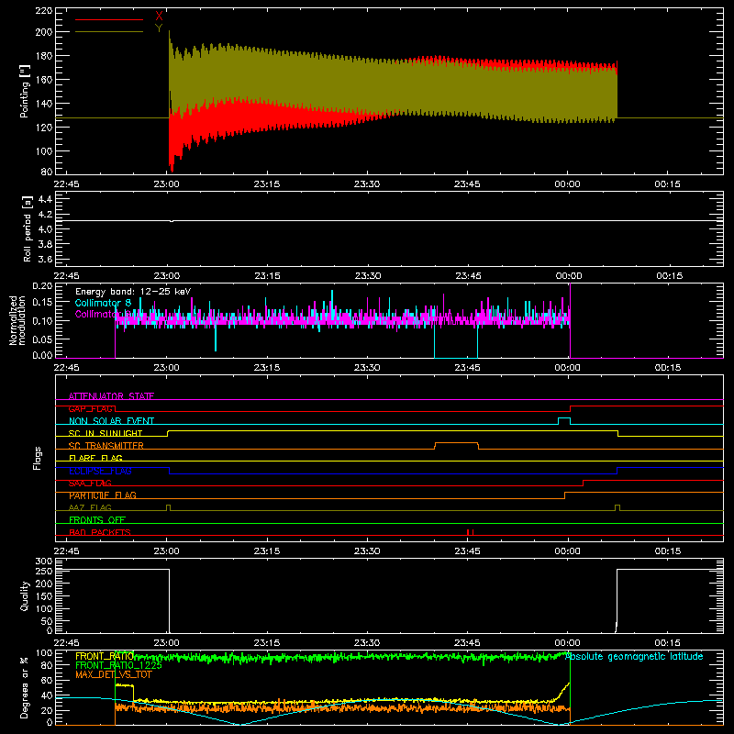Image resolution: width=734 pixels, height=734 pixels.
Task: Click the 'Flags' vertical axis title
Action: 38,458
